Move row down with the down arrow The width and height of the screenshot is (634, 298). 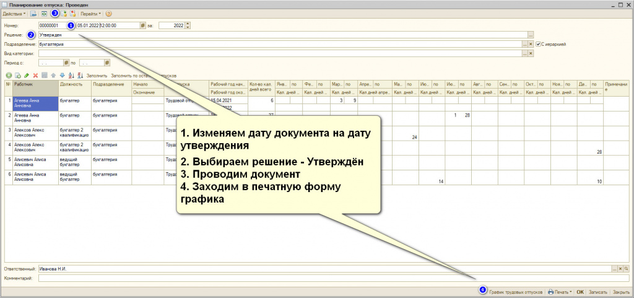point(63,75)
